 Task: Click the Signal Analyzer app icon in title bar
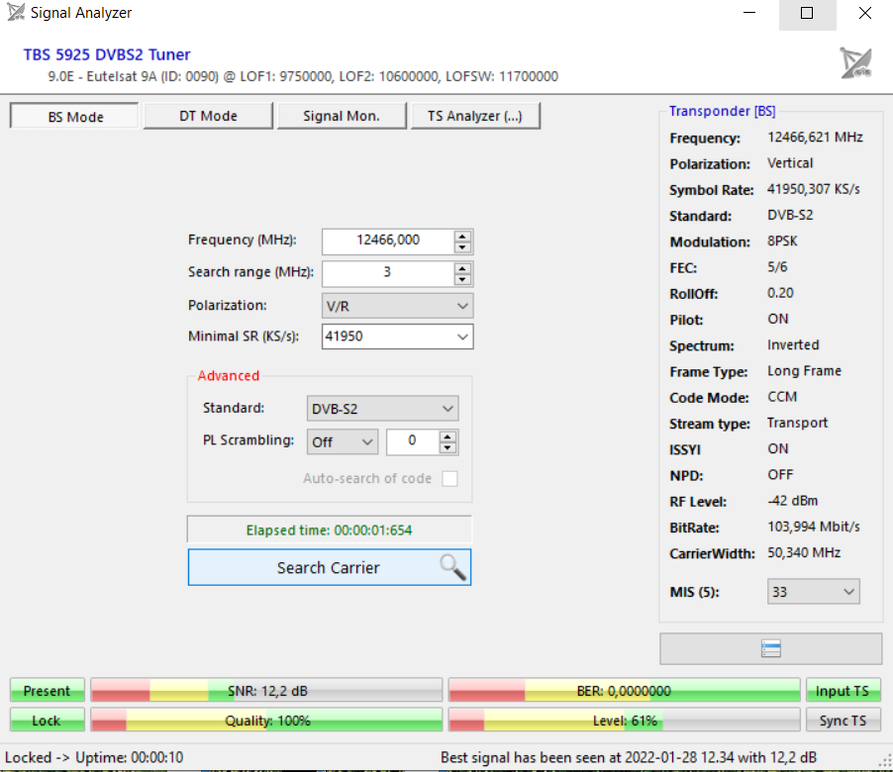pyautogui.click(x=16, y=12)
